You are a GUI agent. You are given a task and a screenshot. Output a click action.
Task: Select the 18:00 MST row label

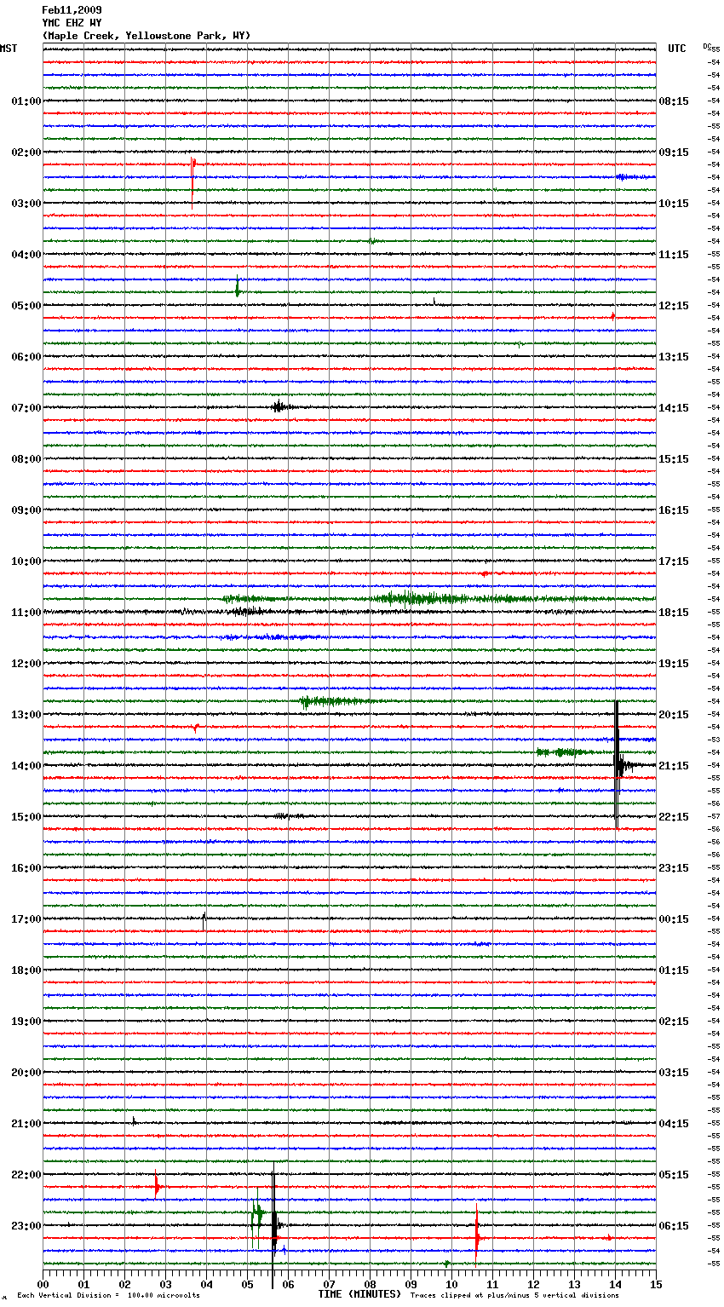coord(26,970)
